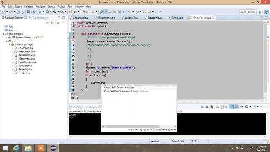Run the program with green Run button
This screenshot has height=152, width=270.
point(47,12)
